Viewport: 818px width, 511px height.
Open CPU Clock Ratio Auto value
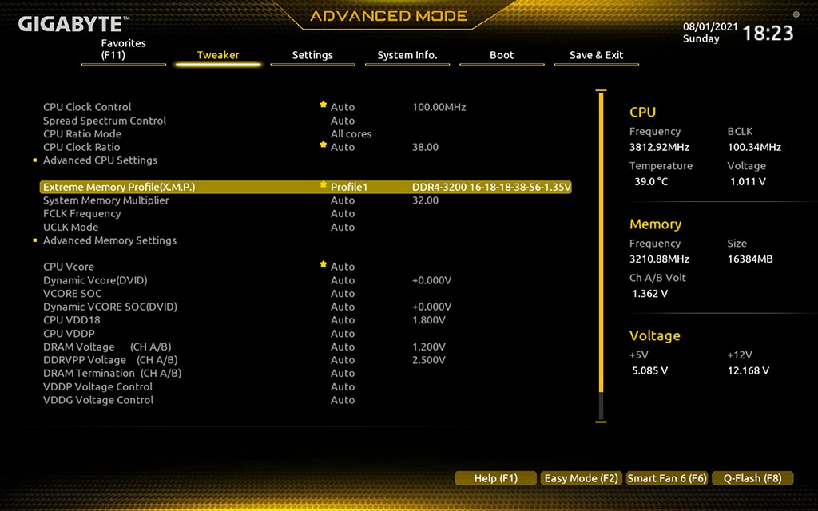point(343,147)
